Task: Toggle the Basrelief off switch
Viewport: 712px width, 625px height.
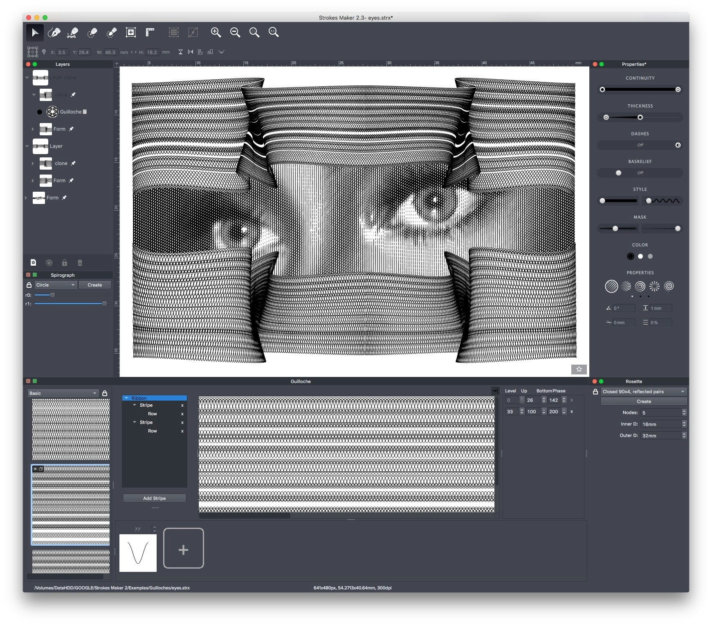Action: pos(640,173)
